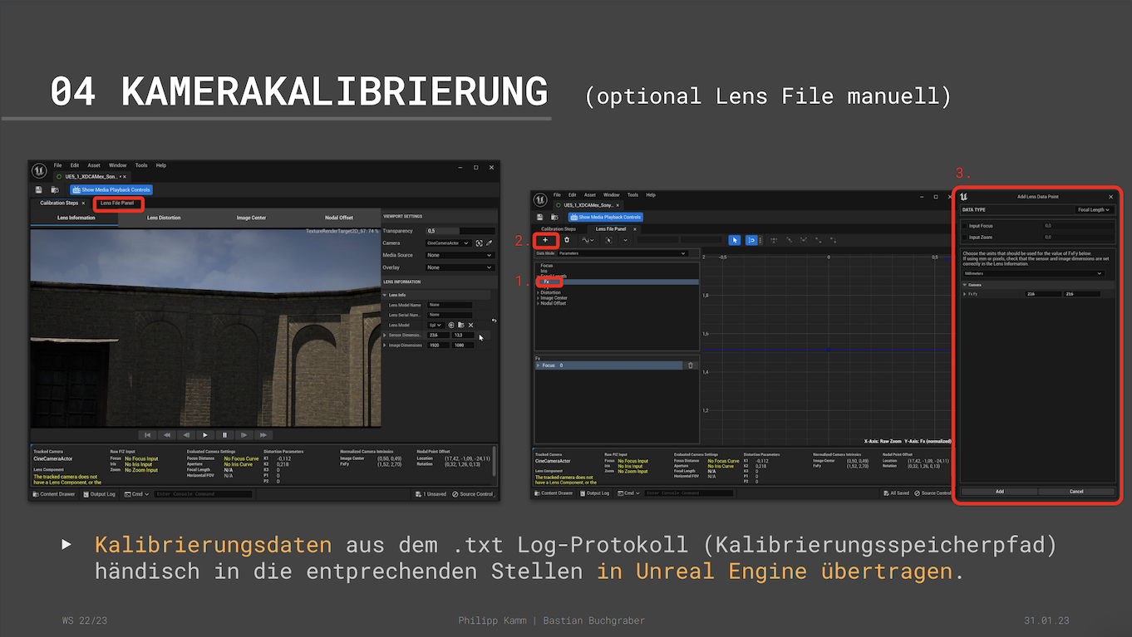This screenshot has height=637, width=1132.
Task: Click the X clear icon beside Lens Model
Action: pyautogui.click(x=470, y=325)
